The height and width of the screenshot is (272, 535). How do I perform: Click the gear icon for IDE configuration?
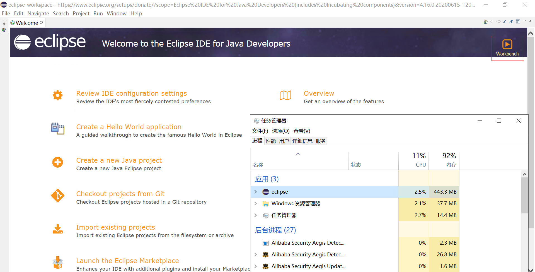click(58, 96)
